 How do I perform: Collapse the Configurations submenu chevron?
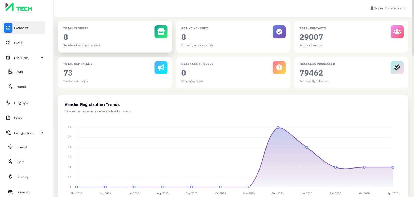coord(42,133)
